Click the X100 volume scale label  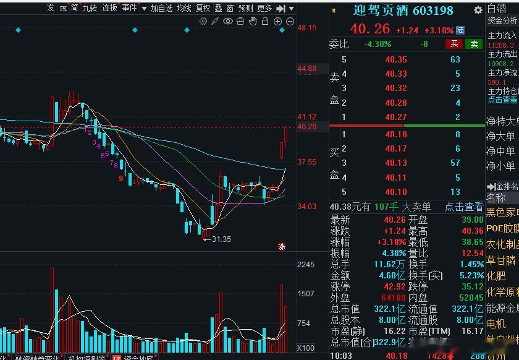coord(306,348)
